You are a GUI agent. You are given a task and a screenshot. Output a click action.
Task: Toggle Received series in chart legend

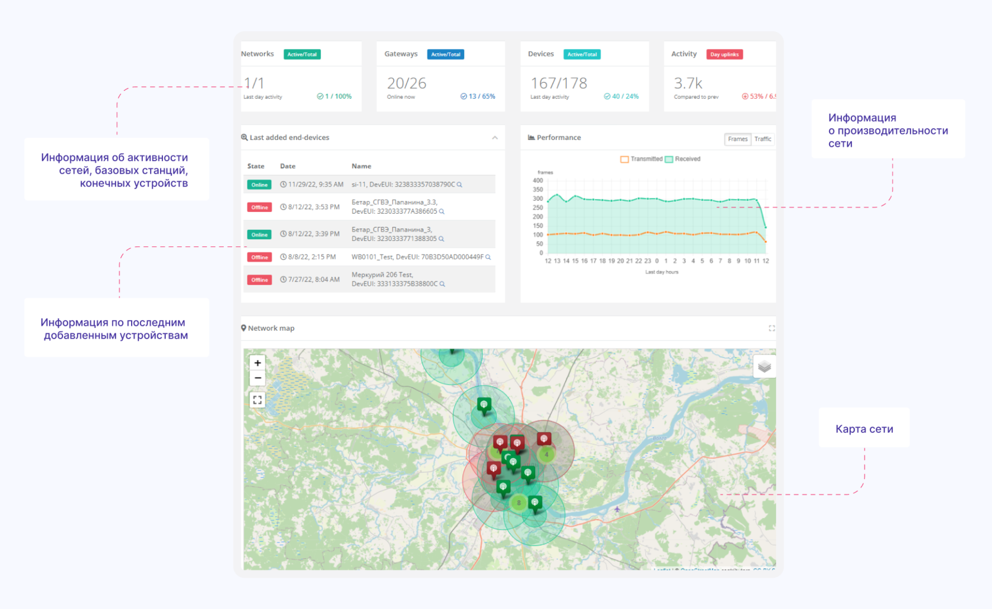coord(683,159)
